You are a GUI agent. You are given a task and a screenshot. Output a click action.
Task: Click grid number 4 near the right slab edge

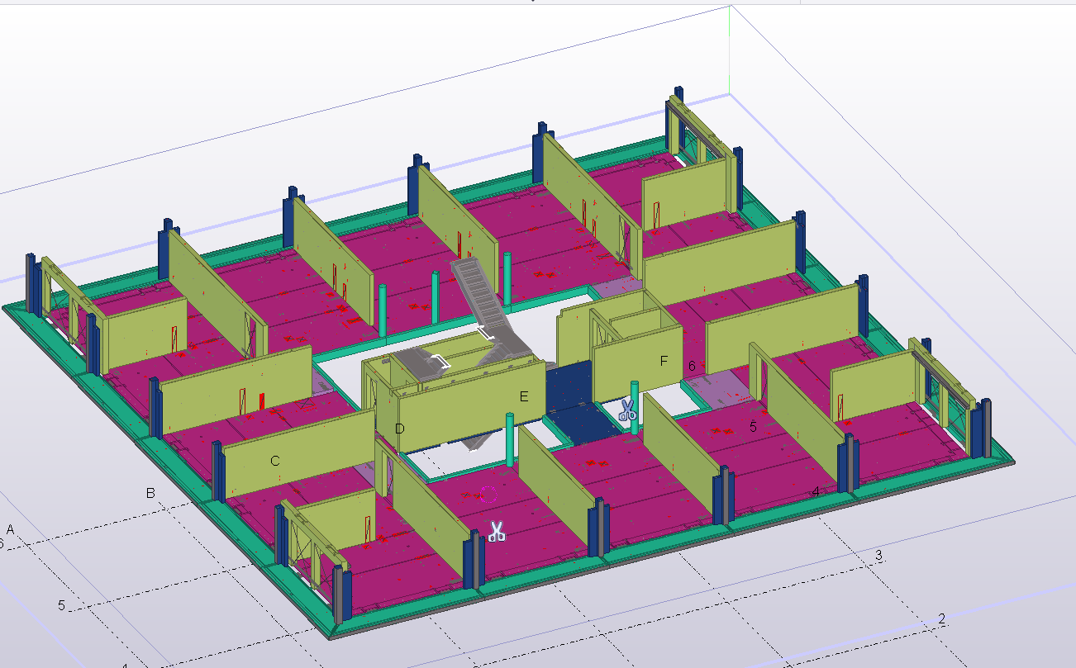click(x=816, y=491)
